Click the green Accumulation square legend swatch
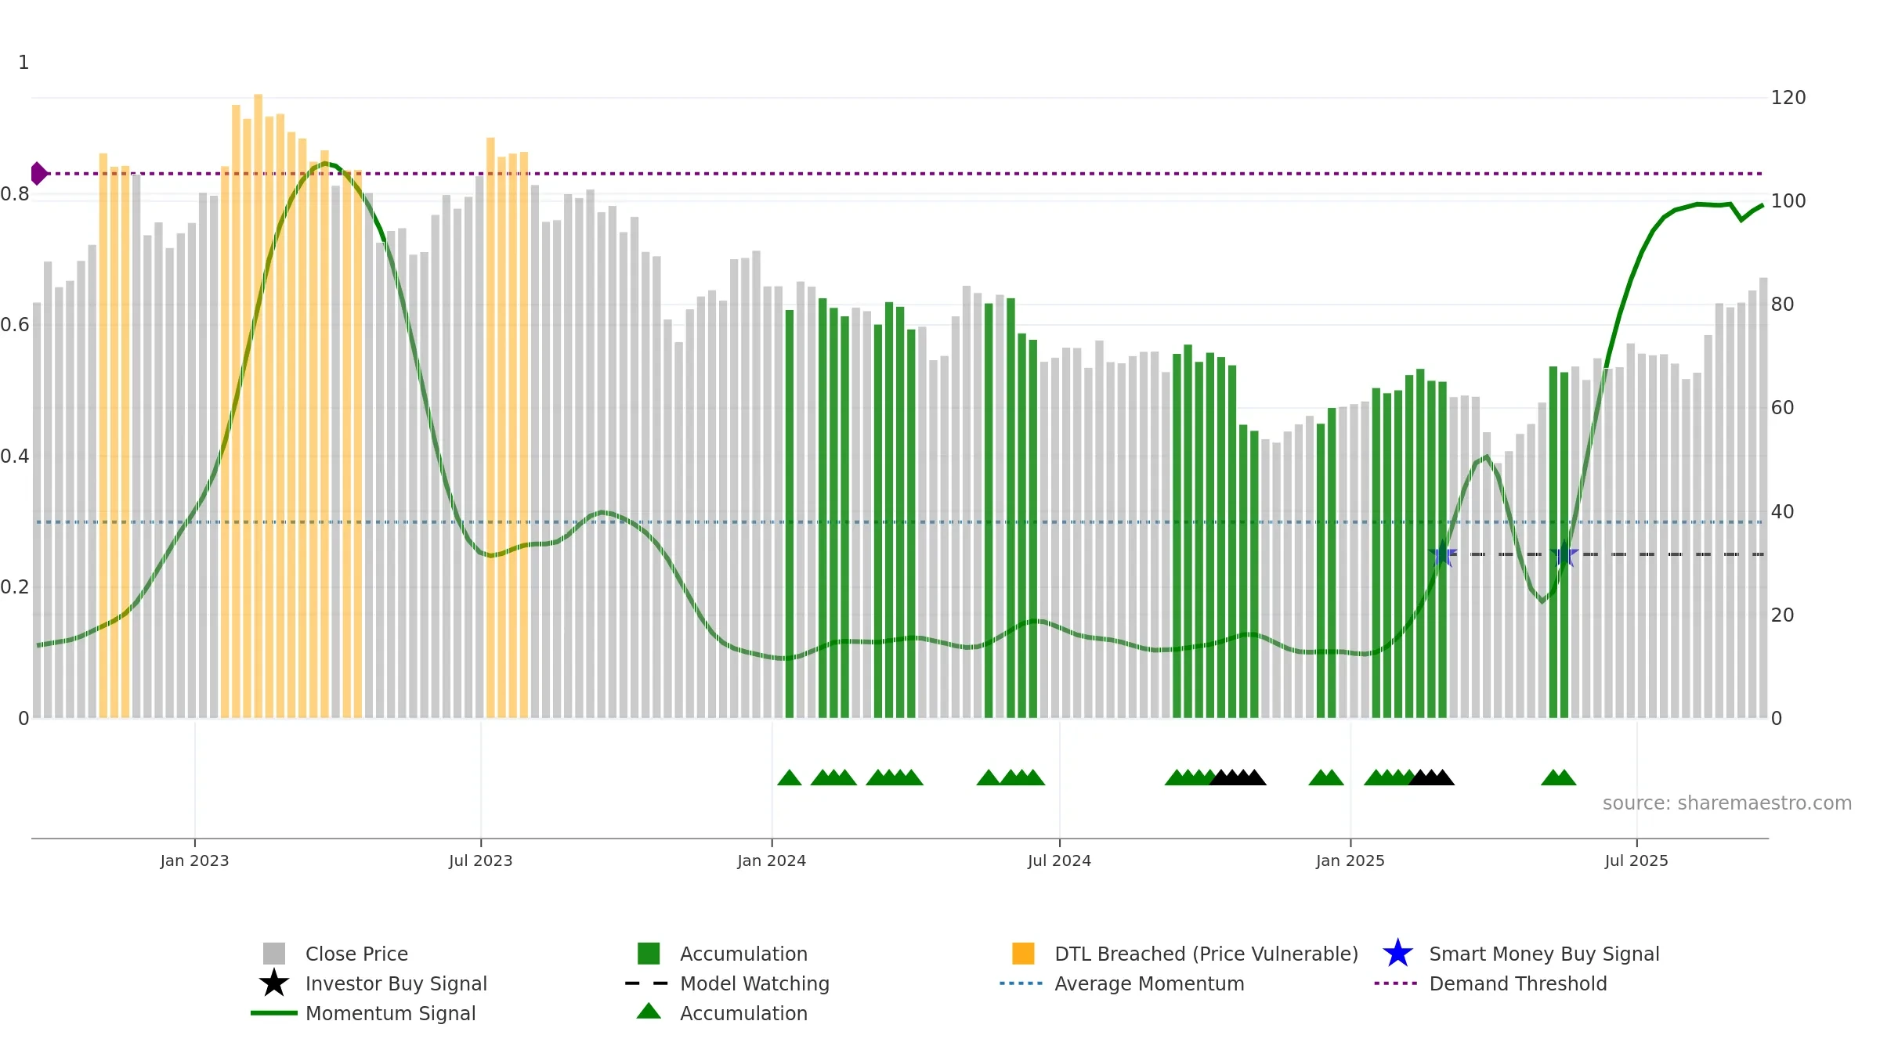Screen dimensions: 1880x1057 click(x=649, y=954)
